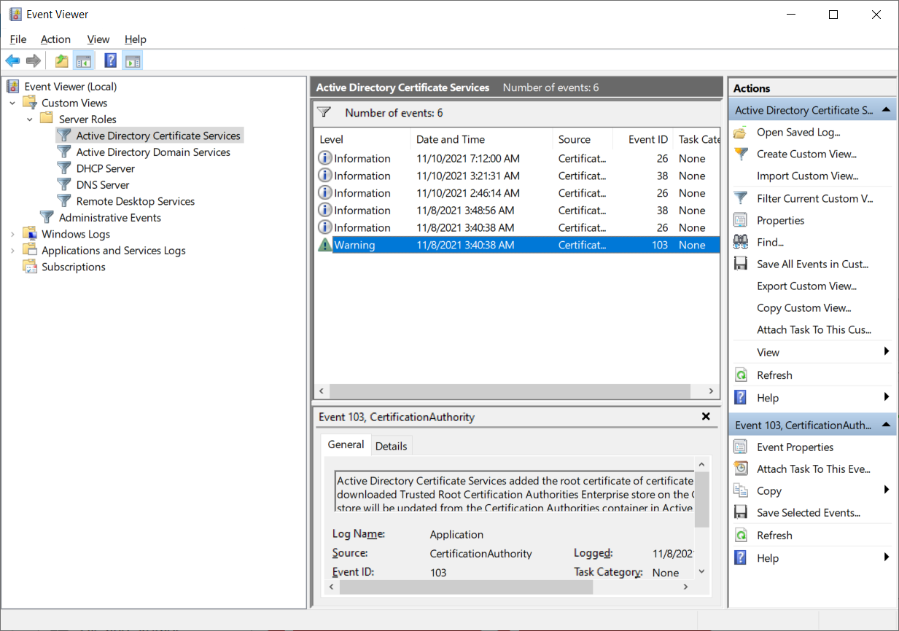
Task: Collapse the Custom Views tree node
Action: coord(12,103)
